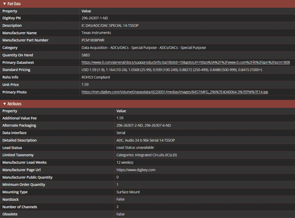
Task: Click the Quantity On Hand property label
Action: [x=18, y=55]
